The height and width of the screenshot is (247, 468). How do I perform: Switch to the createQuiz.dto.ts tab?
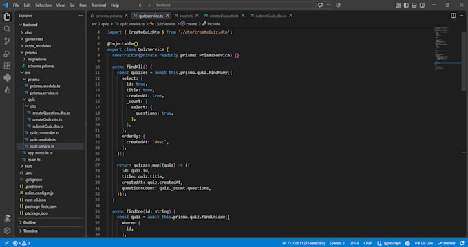[x=224, y=16]
